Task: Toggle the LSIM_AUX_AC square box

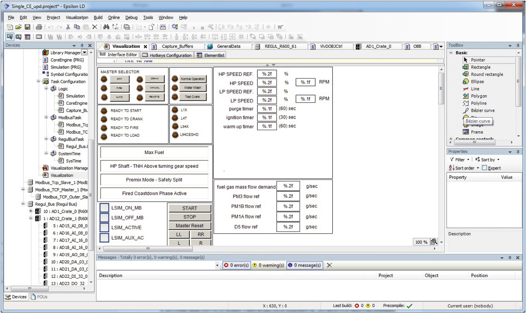Action: [x=105, y=237]
